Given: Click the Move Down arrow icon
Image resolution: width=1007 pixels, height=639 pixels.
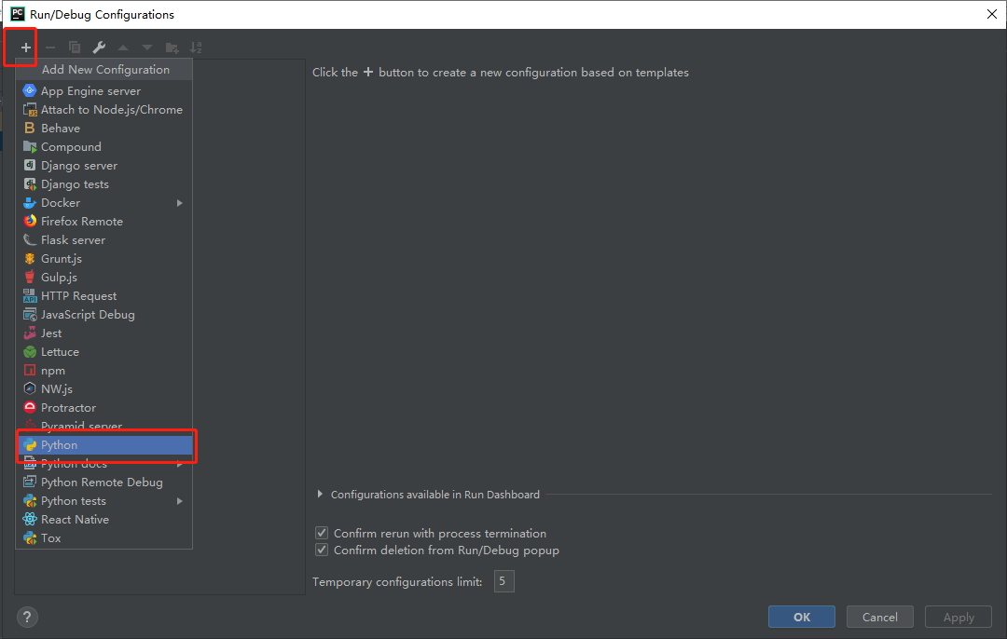Looking at the screenshot, I should click(147, 48).
